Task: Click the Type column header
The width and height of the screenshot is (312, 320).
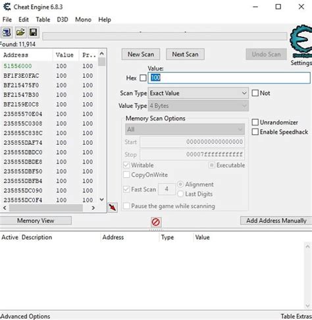Action: [x=176, y=237]
